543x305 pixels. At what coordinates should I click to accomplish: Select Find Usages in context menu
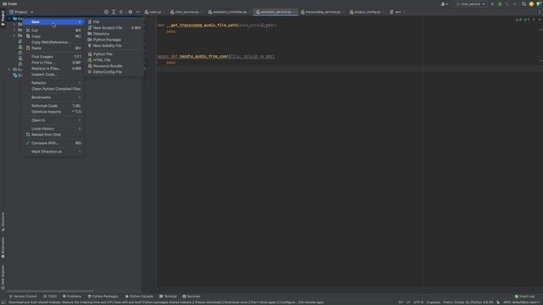[53, 57]
